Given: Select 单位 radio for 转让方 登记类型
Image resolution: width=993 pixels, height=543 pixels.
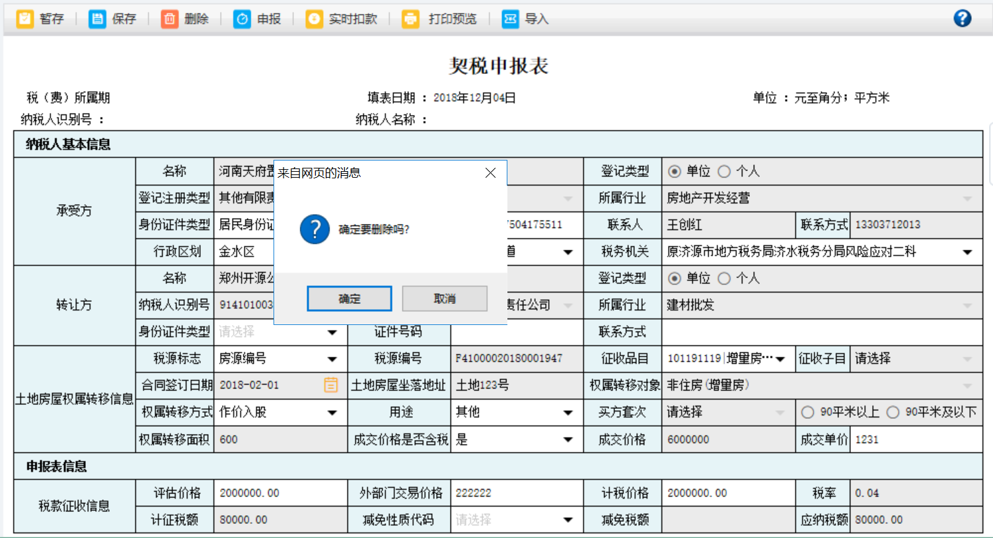Looking at the screenshot, I should coord(675,279).
